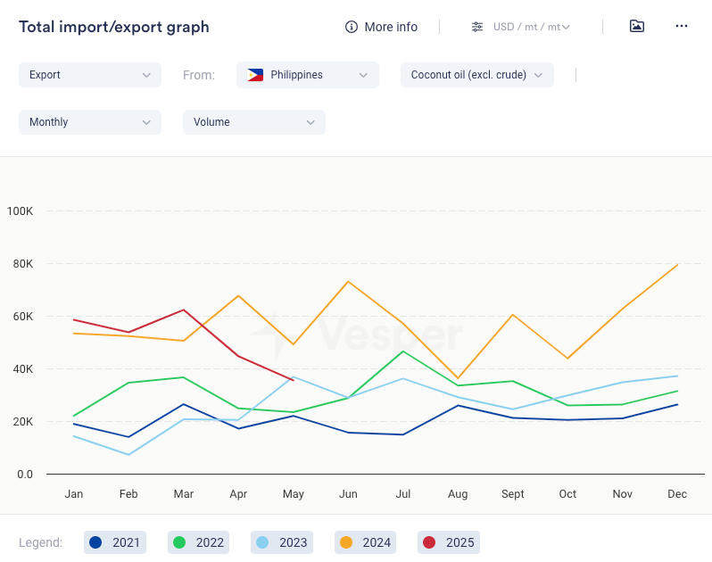Toggle the 2025 legend item

coord(448,542)
